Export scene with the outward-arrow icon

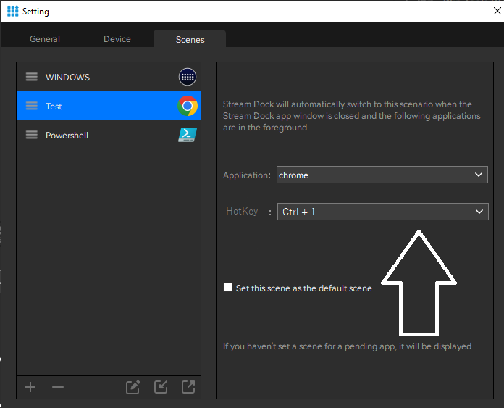(x=188, y=387)
